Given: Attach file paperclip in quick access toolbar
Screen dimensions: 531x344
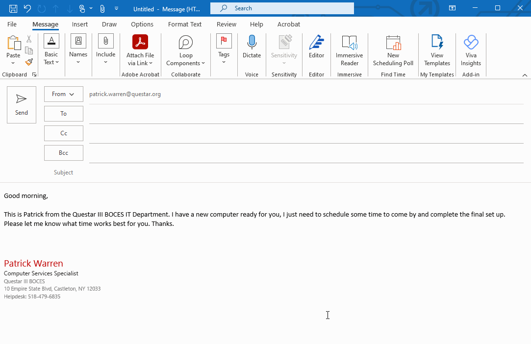Looking at the screenshot, I should (x=102, y=8).
